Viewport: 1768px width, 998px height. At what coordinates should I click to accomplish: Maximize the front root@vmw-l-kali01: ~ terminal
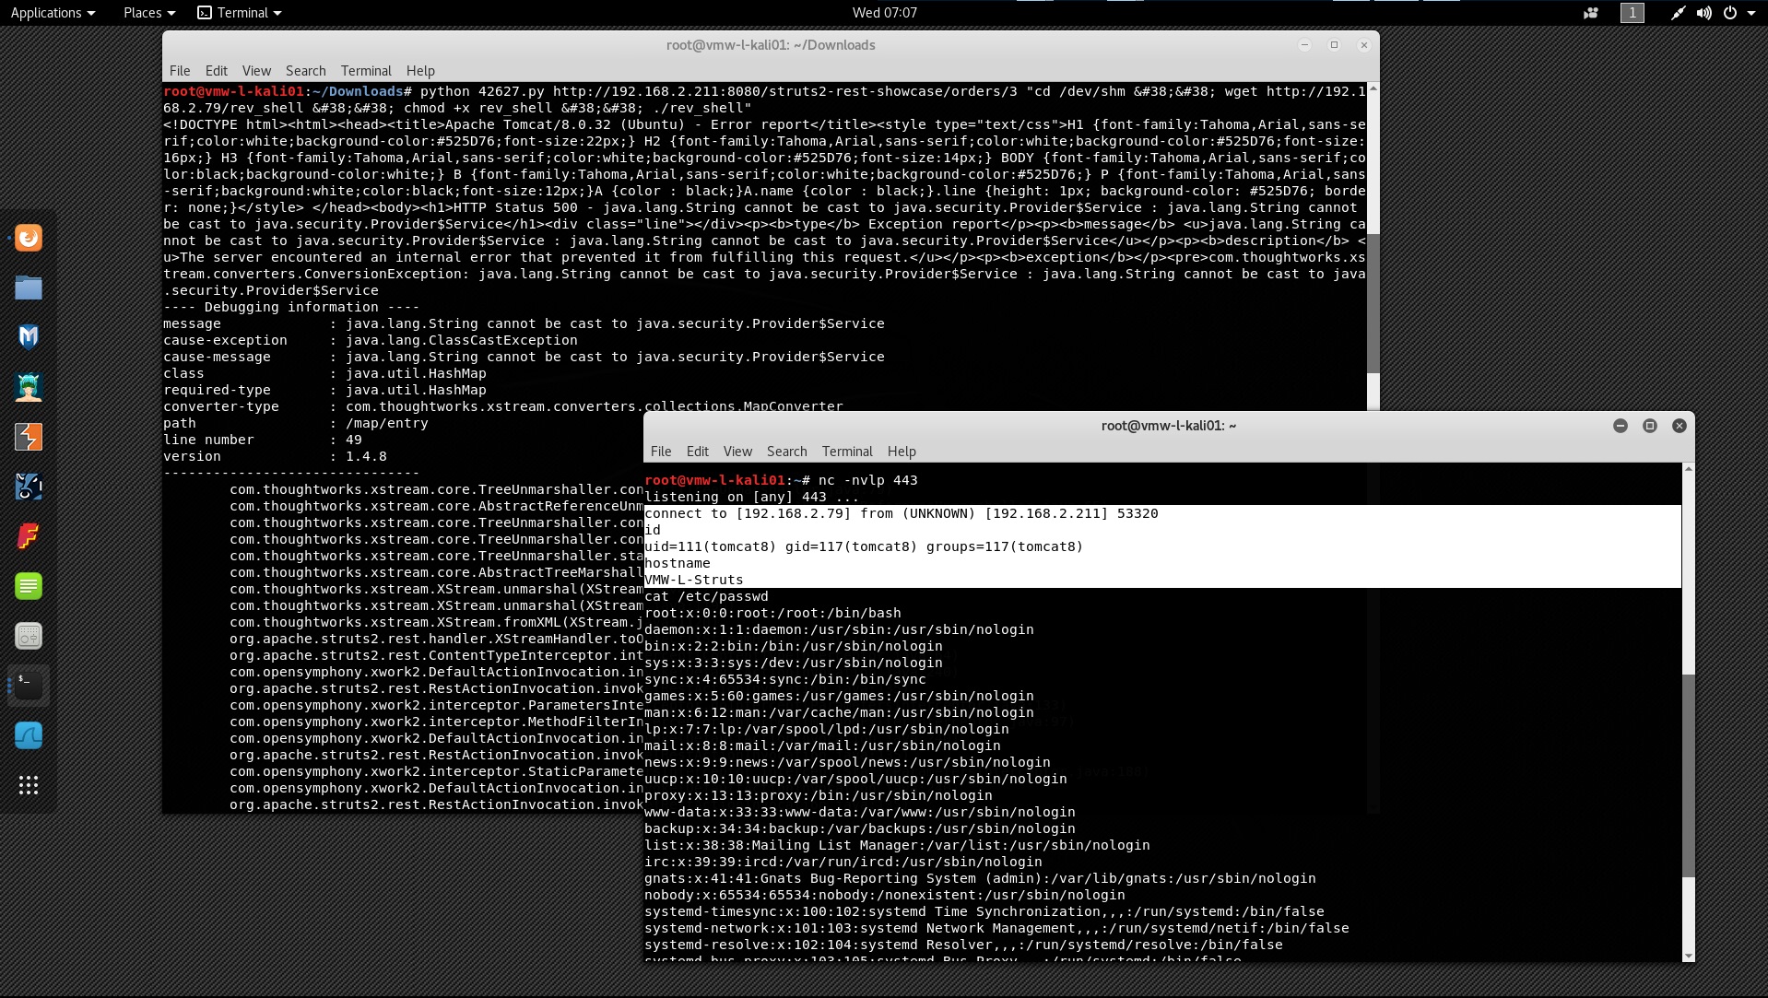(1650, 426)
